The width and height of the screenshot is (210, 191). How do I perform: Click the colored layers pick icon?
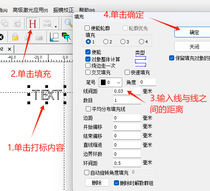pos(66,37)
